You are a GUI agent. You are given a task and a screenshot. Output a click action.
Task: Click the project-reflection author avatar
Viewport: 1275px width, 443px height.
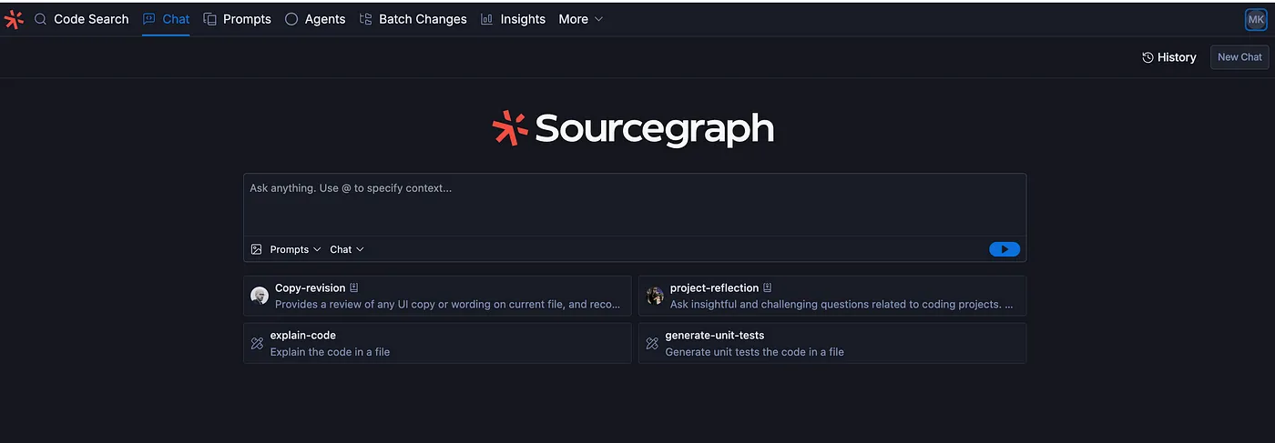coord(655,296)
